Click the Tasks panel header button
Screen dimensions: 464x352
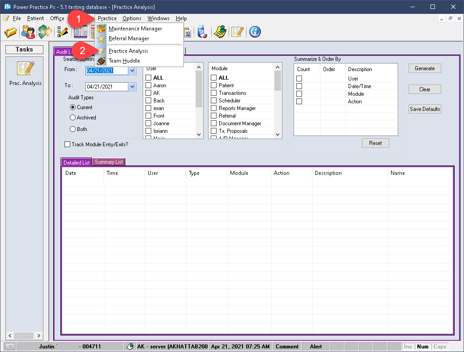(x=24, y=49)
